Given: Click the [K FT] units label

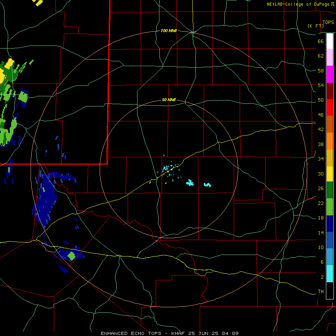Looking at the screenshot, I should (315, 26).
